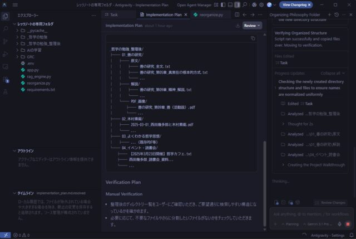Open the Gemini 3.1 Pro model selector
This screenshot has height=239, width=356.
(x=317, y=224)
